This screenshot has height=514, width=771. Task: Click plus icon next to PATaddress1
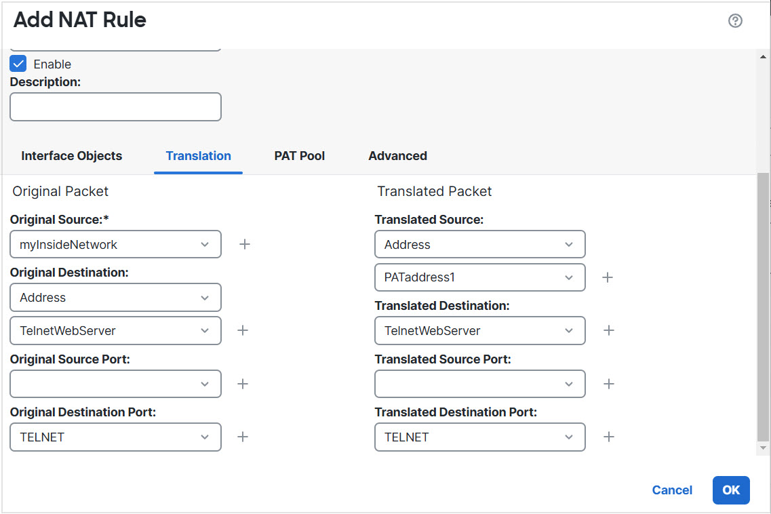608,277
